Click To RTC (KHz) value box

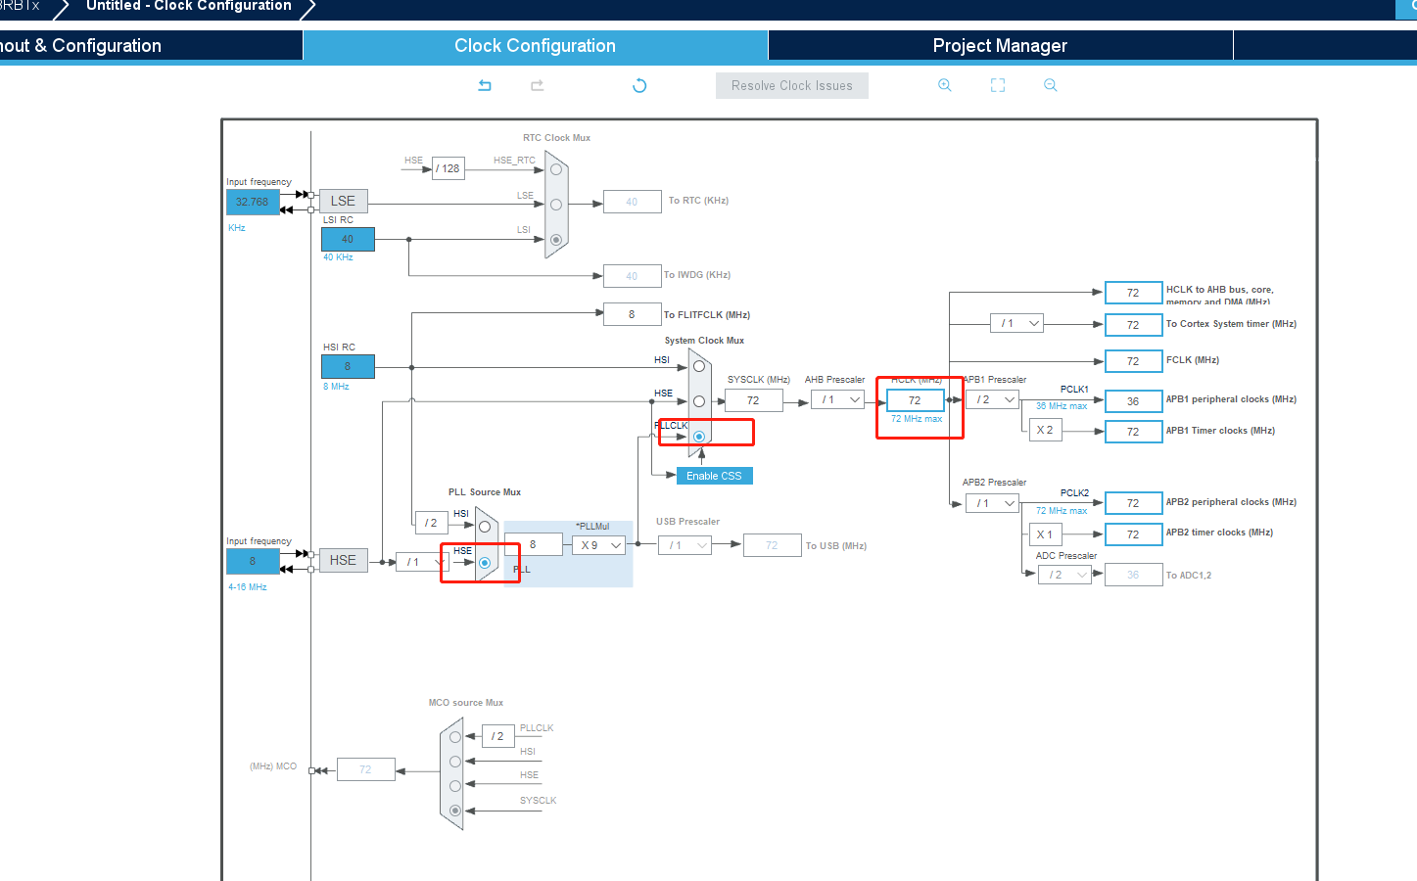tap(633, 202)
